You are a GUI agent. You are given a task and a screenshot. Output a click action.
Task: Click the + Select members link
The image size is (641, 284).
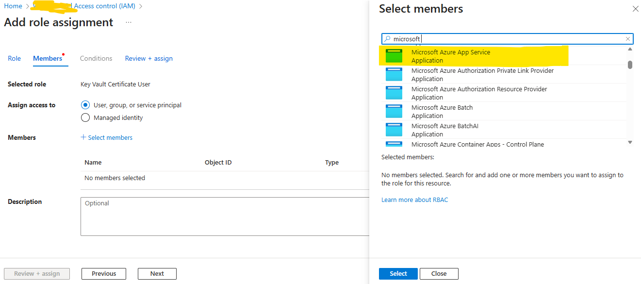[107, 137]
